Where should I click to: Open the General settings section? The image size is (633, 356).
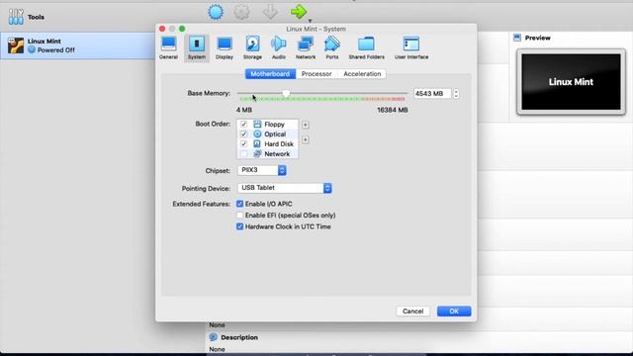click(x=168, y=47)
